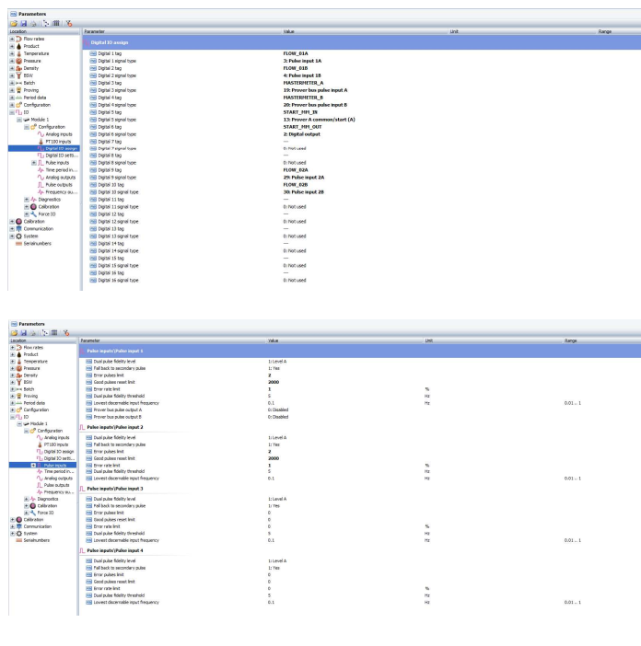The image size is (641, 646).
Task: Click Digital 1 tag parameter row icon
Action: [x=93, y=53]
